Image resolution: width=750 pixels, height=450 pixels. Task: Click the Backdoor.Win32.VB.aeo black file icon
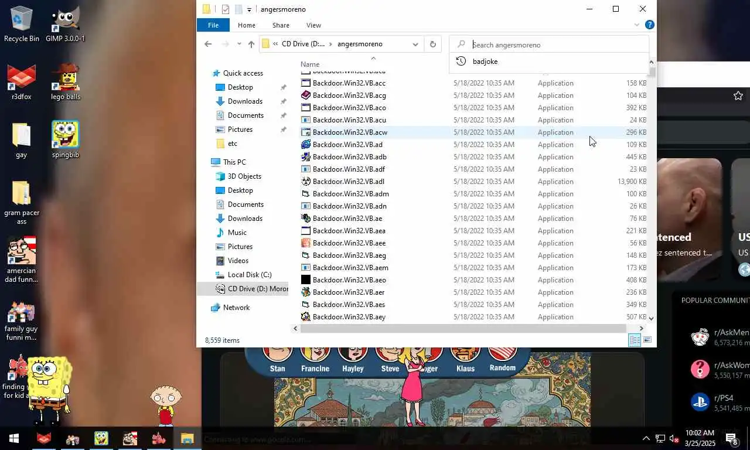306,279
